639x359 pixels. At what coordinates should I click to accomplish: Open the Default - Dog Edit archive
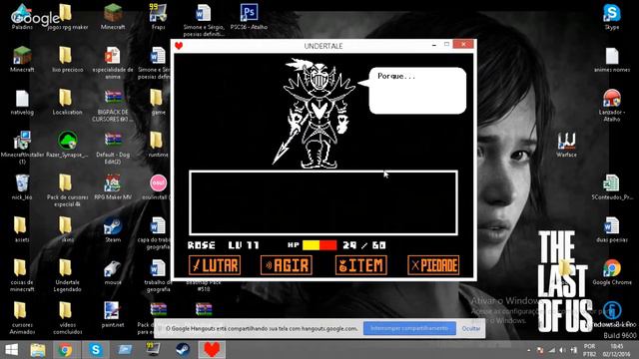[x=113, y=148]
